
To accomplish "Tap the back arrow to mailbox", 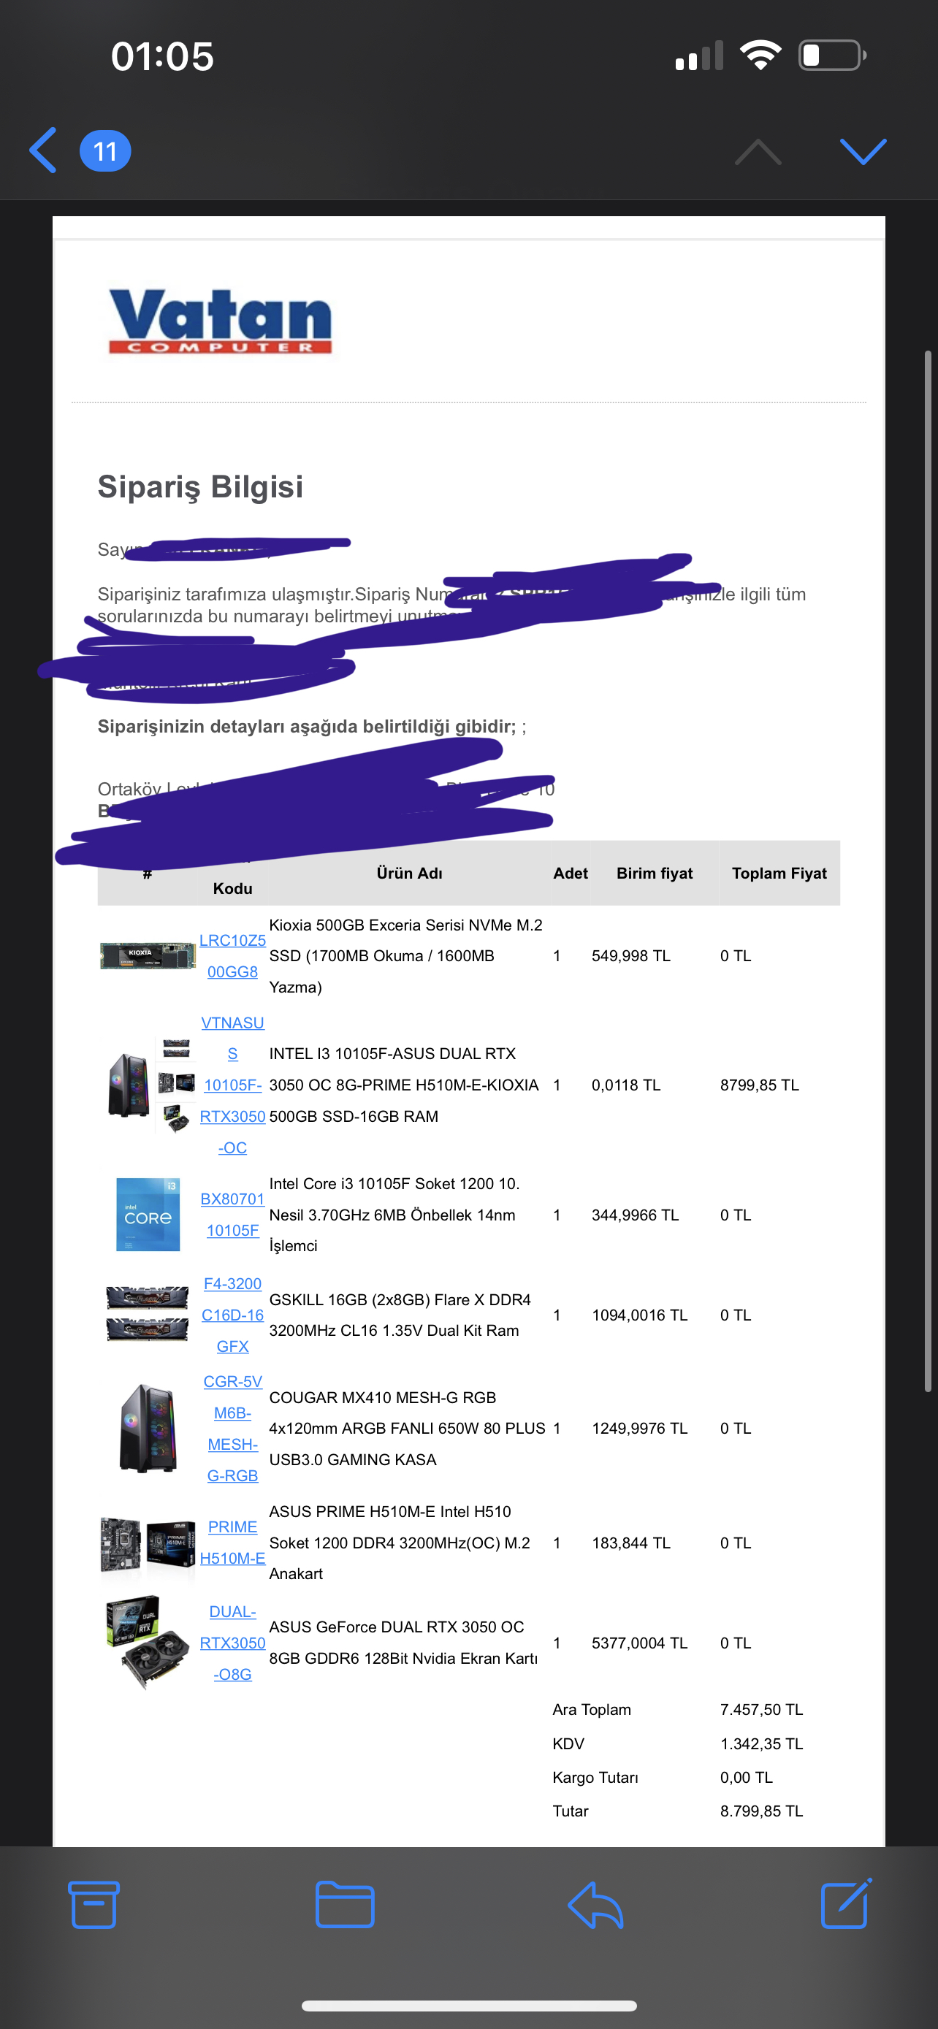I will (x=43, y=150).
